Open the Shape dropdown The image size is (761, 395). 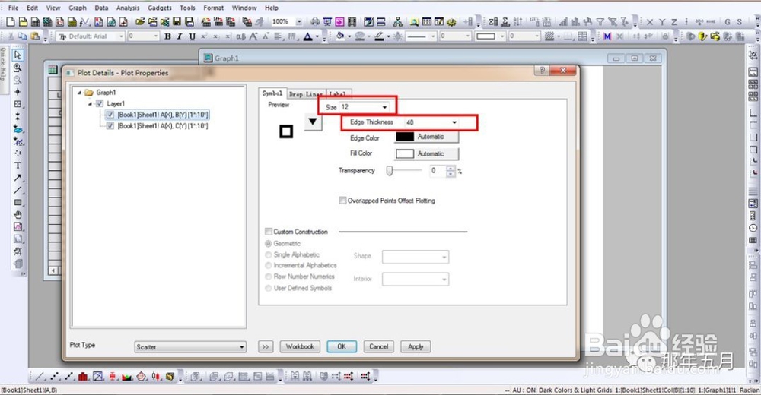[x=416, y=257]
